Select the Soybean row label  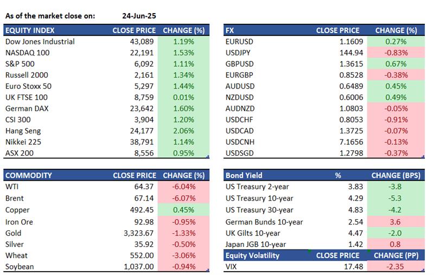click(20, 266)
